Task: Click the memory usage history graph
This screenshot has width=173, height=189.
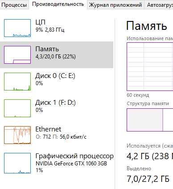Action: 150,66
